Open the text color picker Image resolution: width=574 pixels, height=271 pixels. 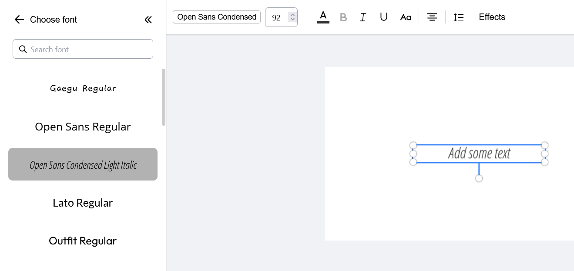[x=323, y=17]
